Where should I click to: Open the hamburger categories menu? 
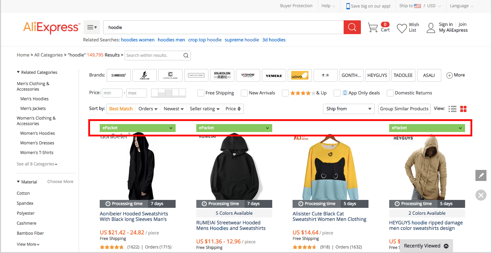(x=92, y=27)
